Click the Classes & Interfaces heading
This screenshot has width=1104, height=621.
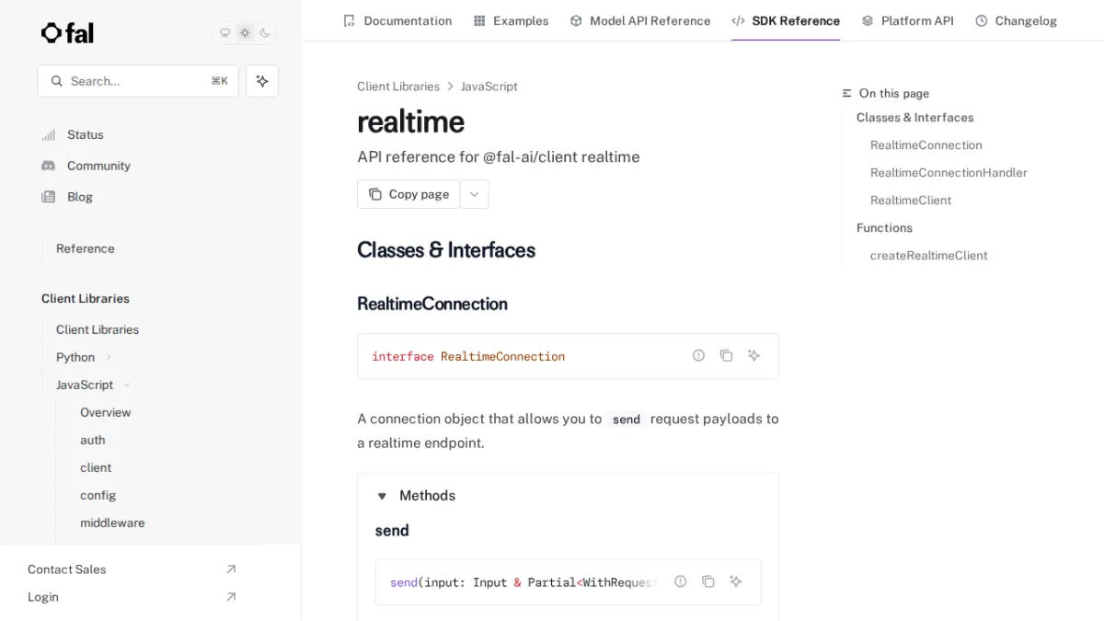[x=446, y=250]
